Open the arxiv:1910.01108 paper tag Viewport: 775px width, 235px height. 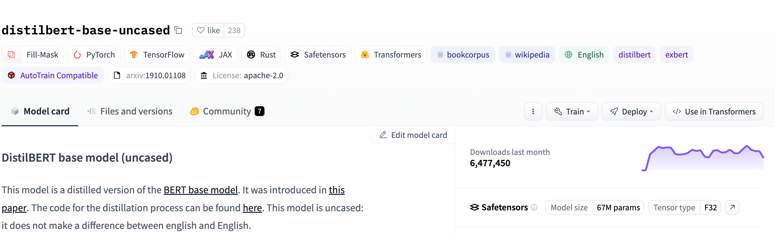click(149, 75)
